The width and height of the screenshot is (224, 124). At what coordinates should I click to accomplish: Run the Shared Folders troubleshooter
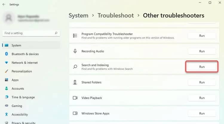tap(202, 82)
